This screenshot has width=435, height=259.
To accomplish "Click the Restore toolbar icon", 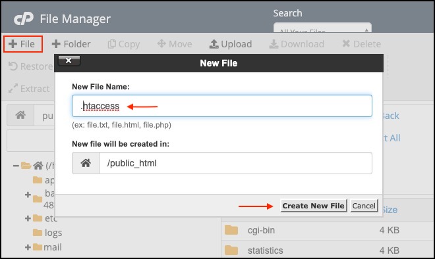I will click(x=13, y=66).
